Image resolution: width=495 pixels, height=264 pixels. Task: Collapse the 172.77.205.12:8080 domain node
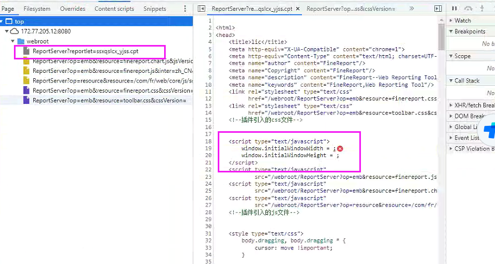(6, 31)
